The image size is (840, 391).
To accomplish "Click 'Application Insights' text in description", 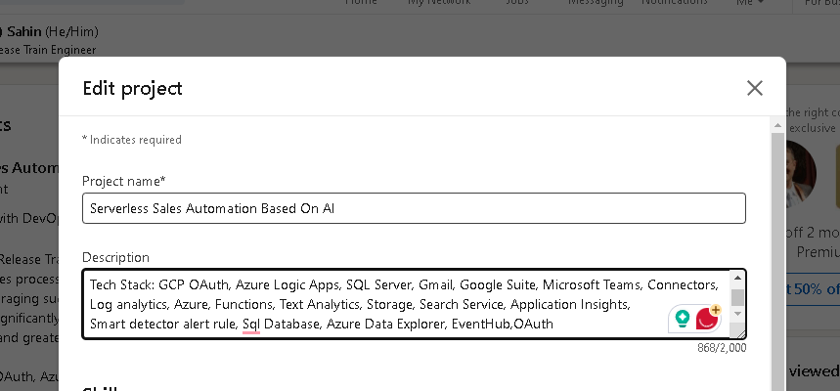I will click(x=569, y=304).
